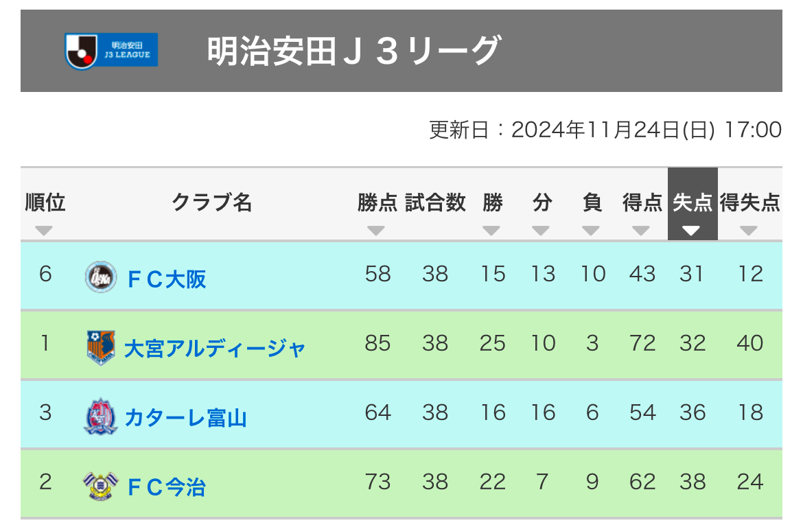Click the 明治安田Ｊ３リーグ title banner

(401, 51)
